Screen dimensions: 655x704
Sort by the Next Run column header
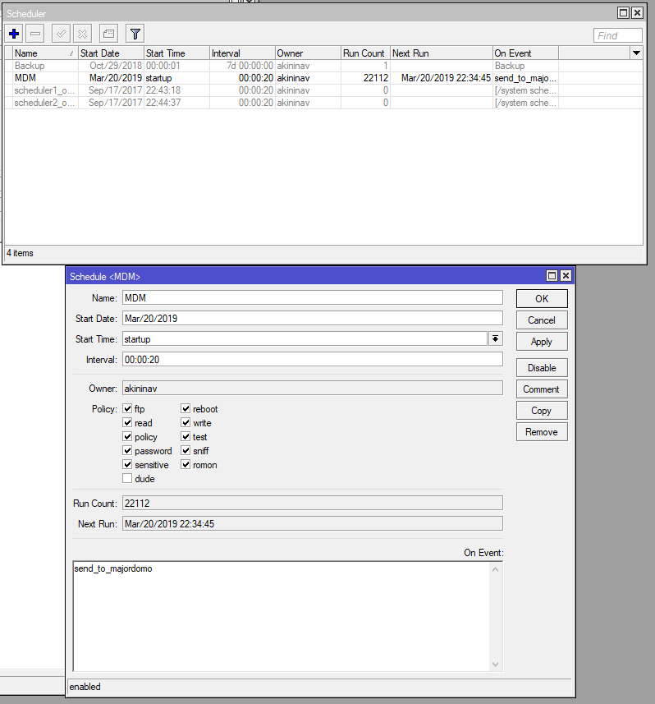(442, 53)
